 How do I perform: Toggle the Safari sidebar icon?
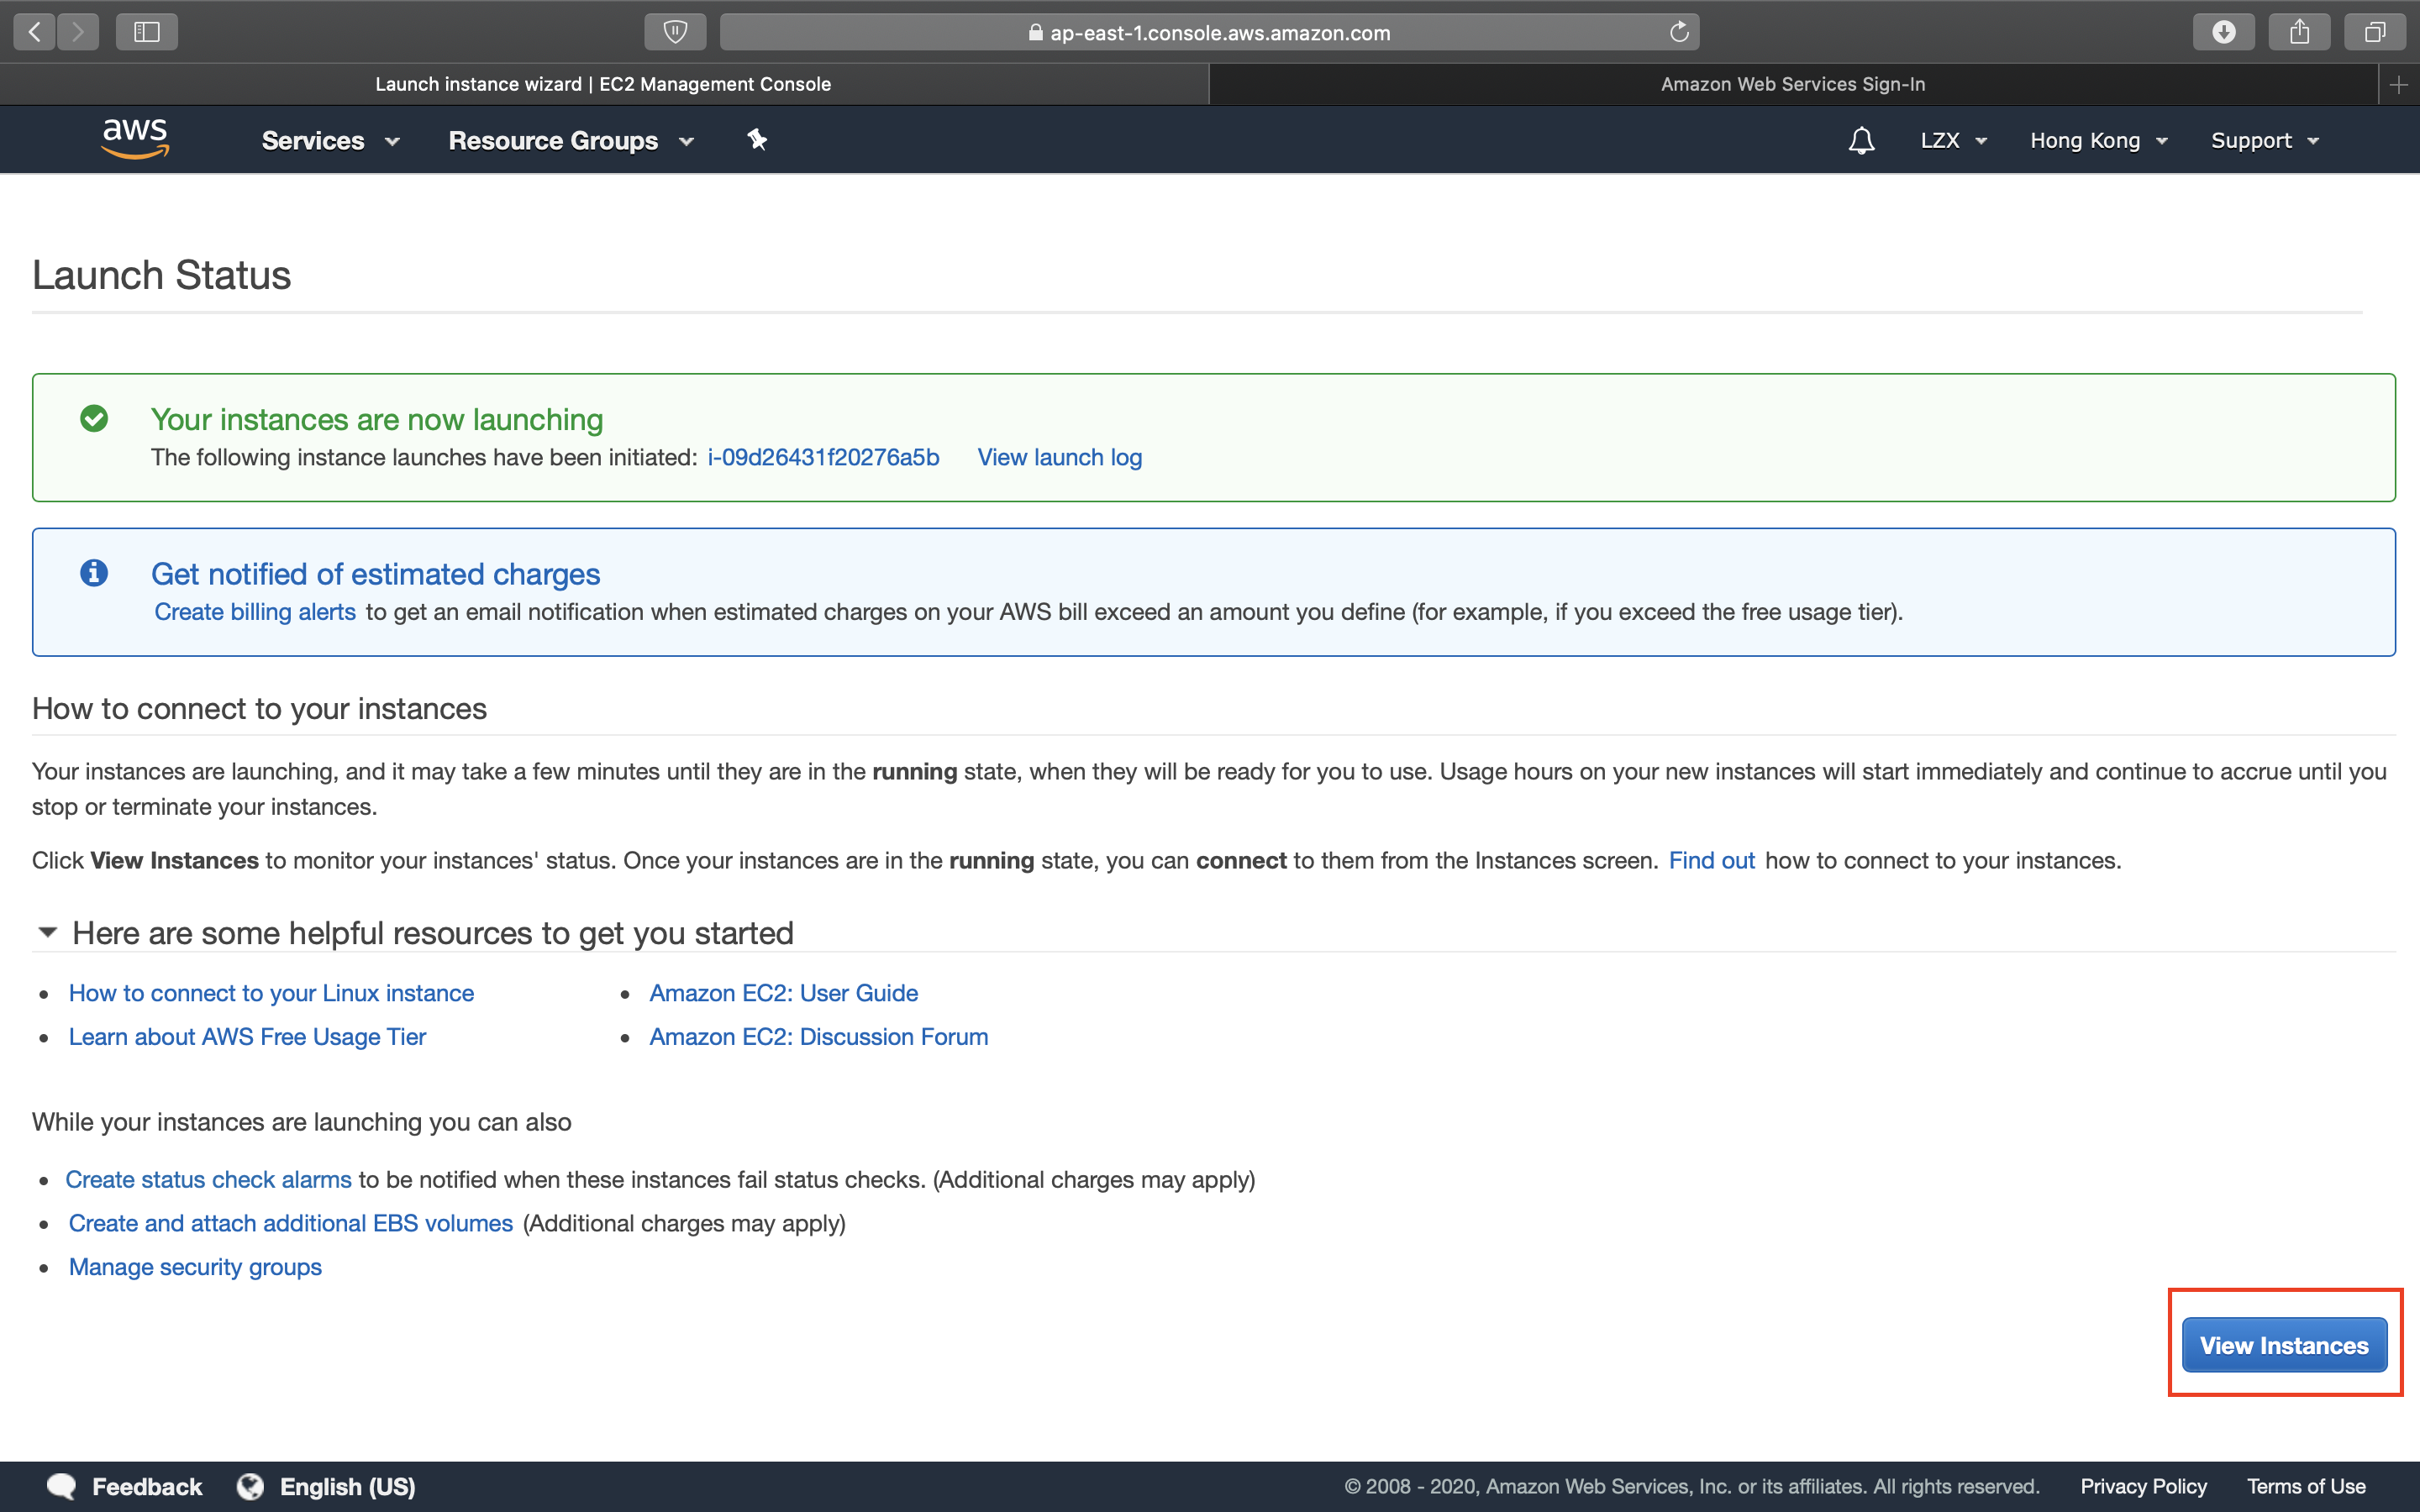point(147,32)
